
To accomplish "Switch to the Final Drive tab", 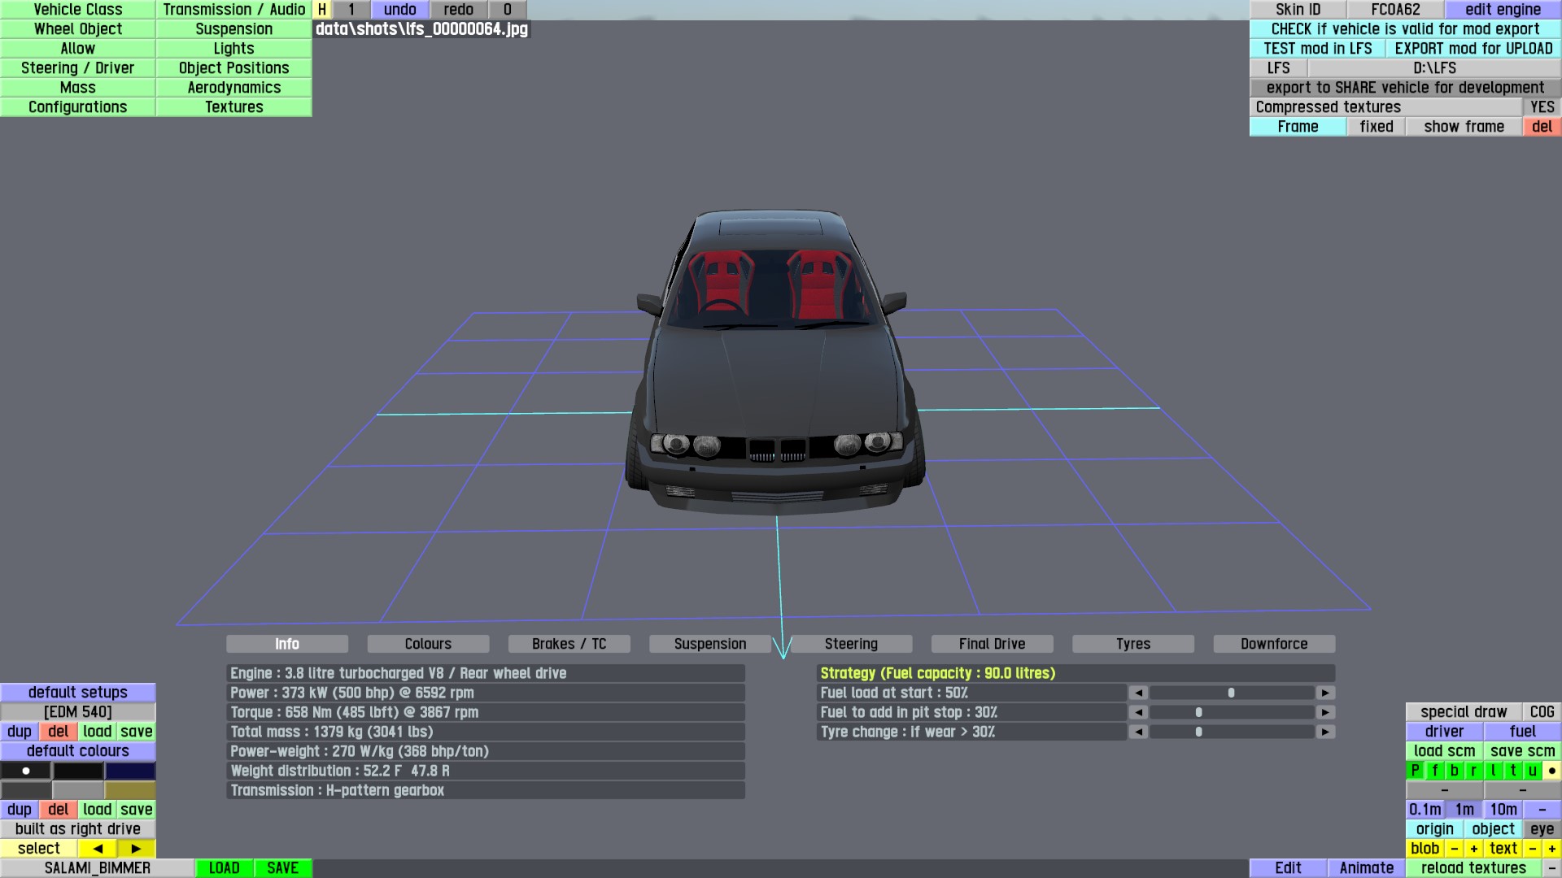I will pyautogui.click(x=992, y=644).
